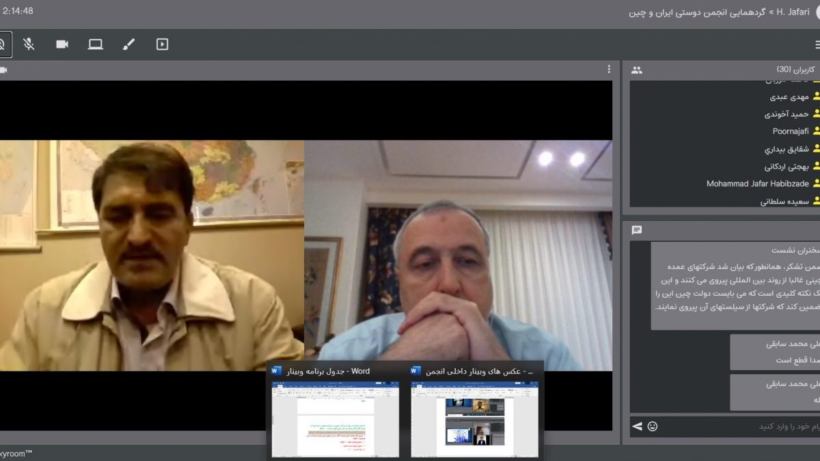Screen dimensions: 820x461
Task: Toggle the webcam camera icon
Action: (62, 44)
